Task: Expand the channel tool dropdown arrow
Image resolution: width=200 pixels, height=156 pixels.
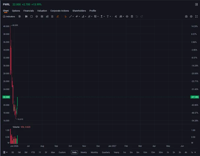Action: coord(79,16)
